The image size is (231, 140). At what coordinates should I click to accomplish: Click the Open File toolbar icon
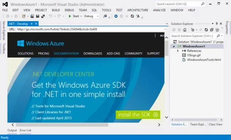pos(32,16)
